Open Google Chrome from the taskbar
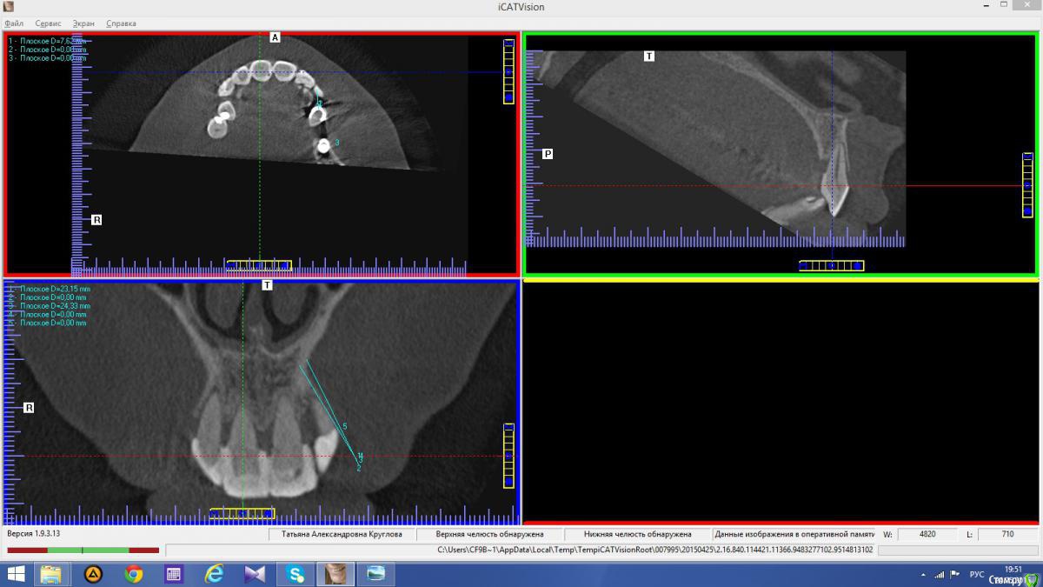This screenshot has height=587, width=1043. (x=133, y=574)
